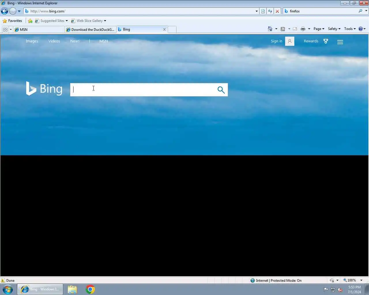The height and width of the screenshot is (295, 369).
Task: Open the MSN link on Bing page
Action: point(103,41)
